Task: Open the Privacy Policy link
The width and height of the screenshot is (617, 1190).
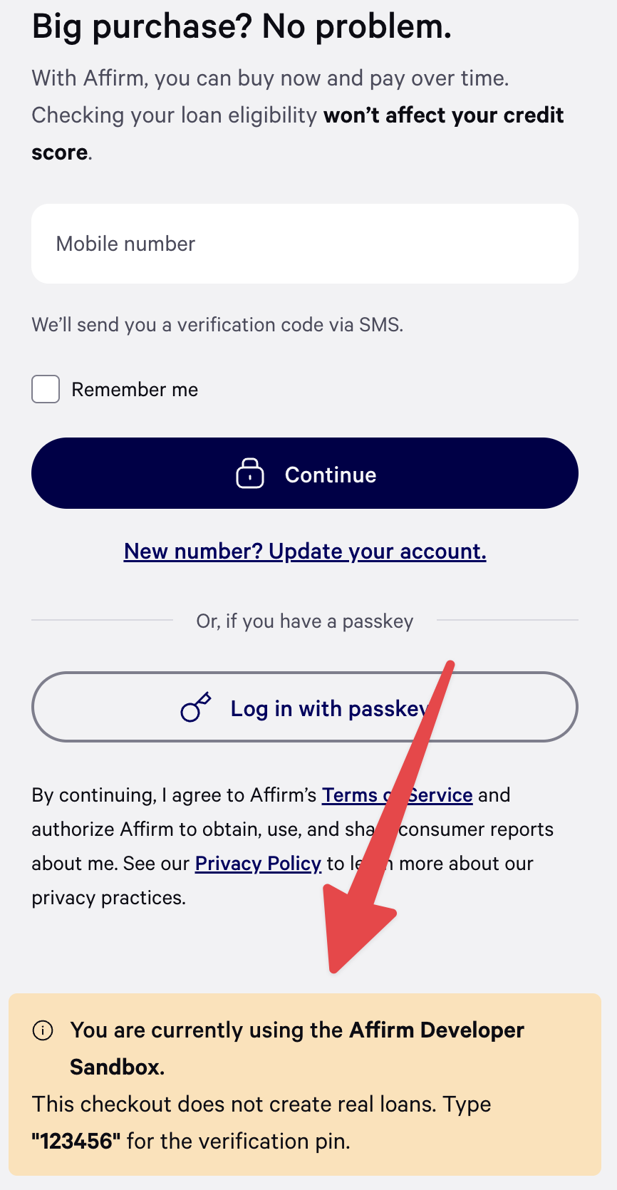Action: tap(258, 864)
